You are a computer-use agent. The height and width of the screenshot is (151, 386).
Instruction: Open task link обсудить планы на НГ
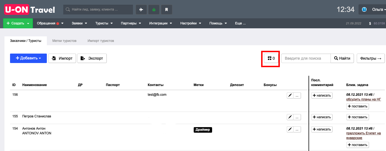point(363,99)
